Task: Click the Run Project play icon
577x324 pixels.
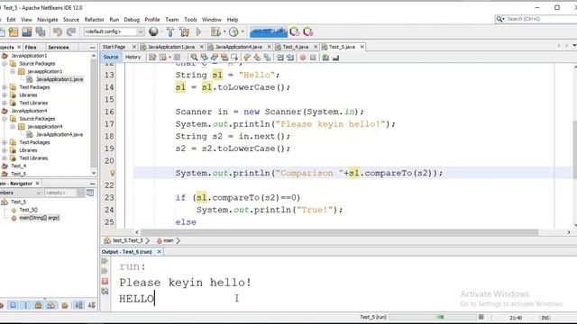Action: click(x=198, y=32)
